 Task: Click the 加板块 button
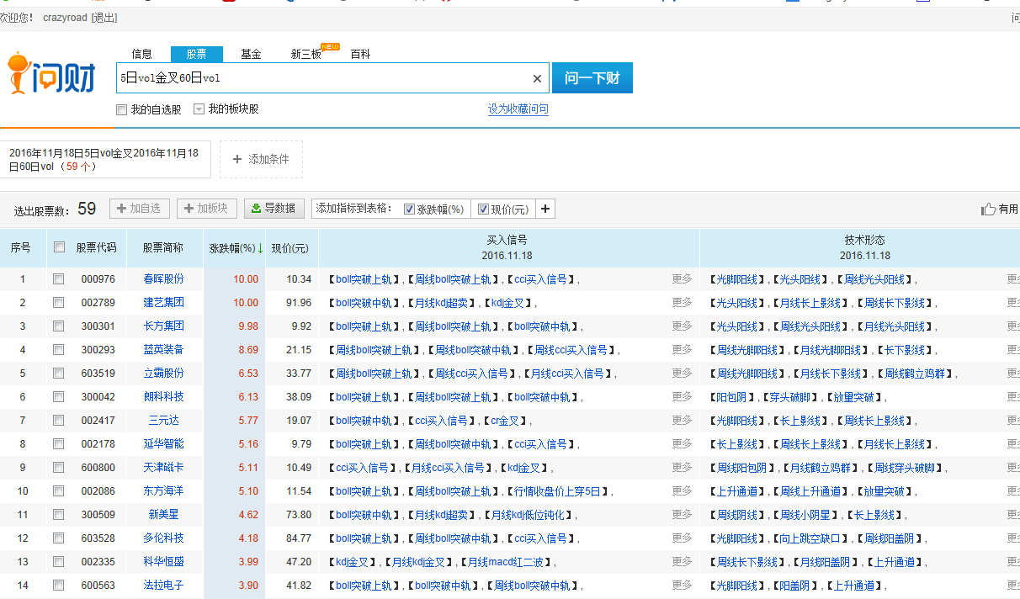(x=207, y=209)
